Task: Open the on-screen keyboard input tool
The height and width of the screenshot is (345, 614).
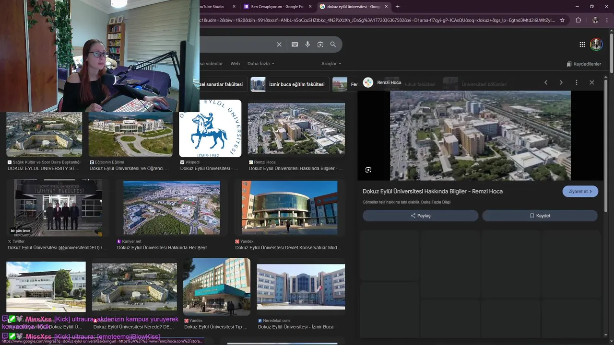Action: click(x=295, y=45)
